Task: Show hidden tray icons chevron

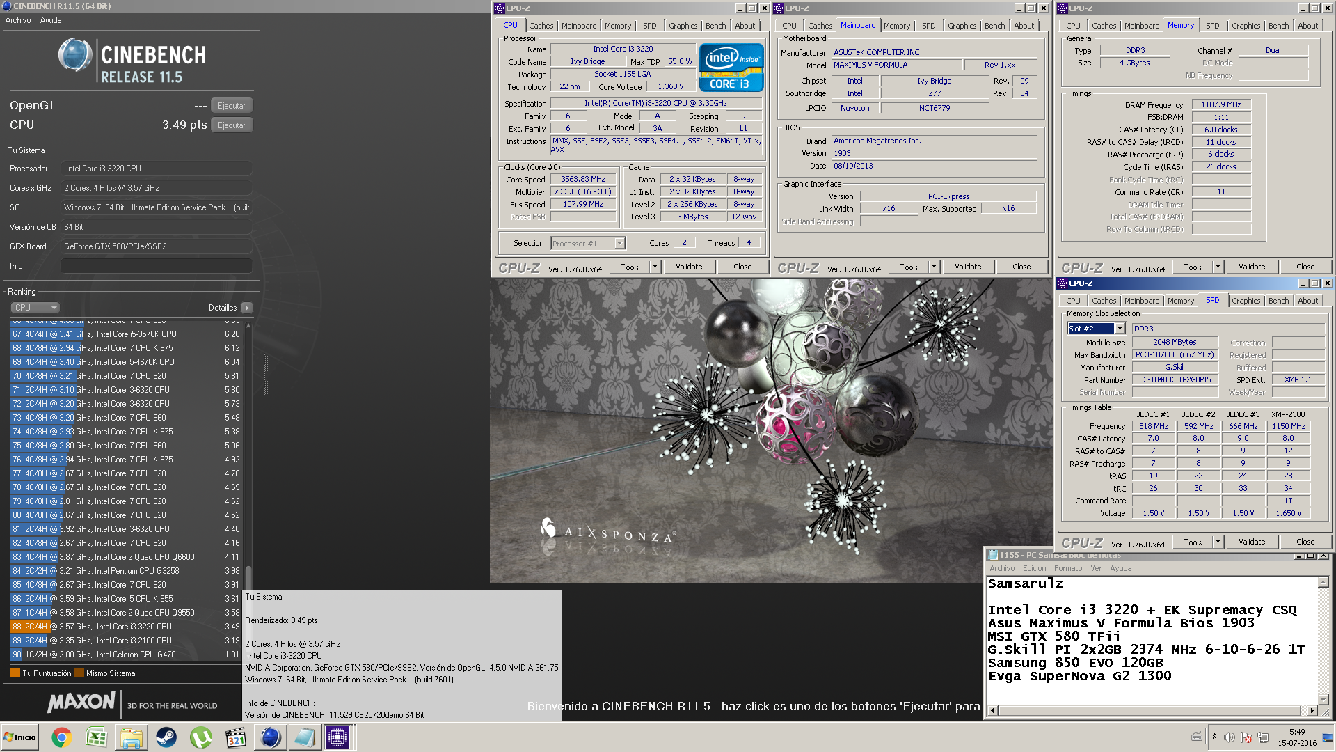Action: click(1214, 737)
